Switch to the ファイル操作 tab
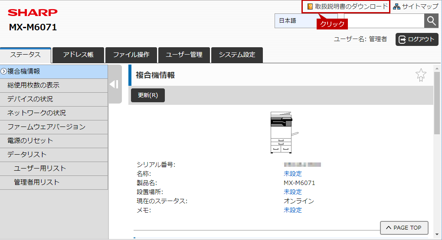 pyautogui.click(x=131, y=55)
